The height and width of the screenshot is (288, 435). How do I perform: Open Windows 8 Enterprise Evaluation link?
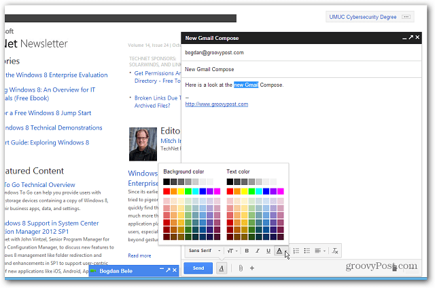(x=56, y=75)
